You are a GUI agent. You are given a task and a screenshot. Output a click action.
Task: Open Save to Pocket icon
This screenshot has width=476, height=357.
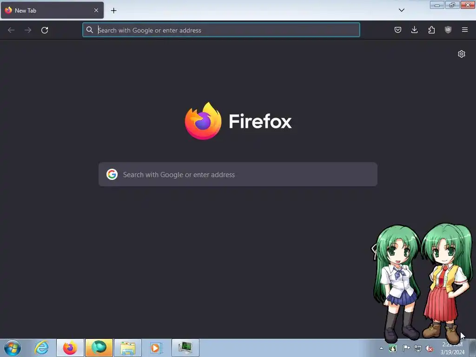398,30
